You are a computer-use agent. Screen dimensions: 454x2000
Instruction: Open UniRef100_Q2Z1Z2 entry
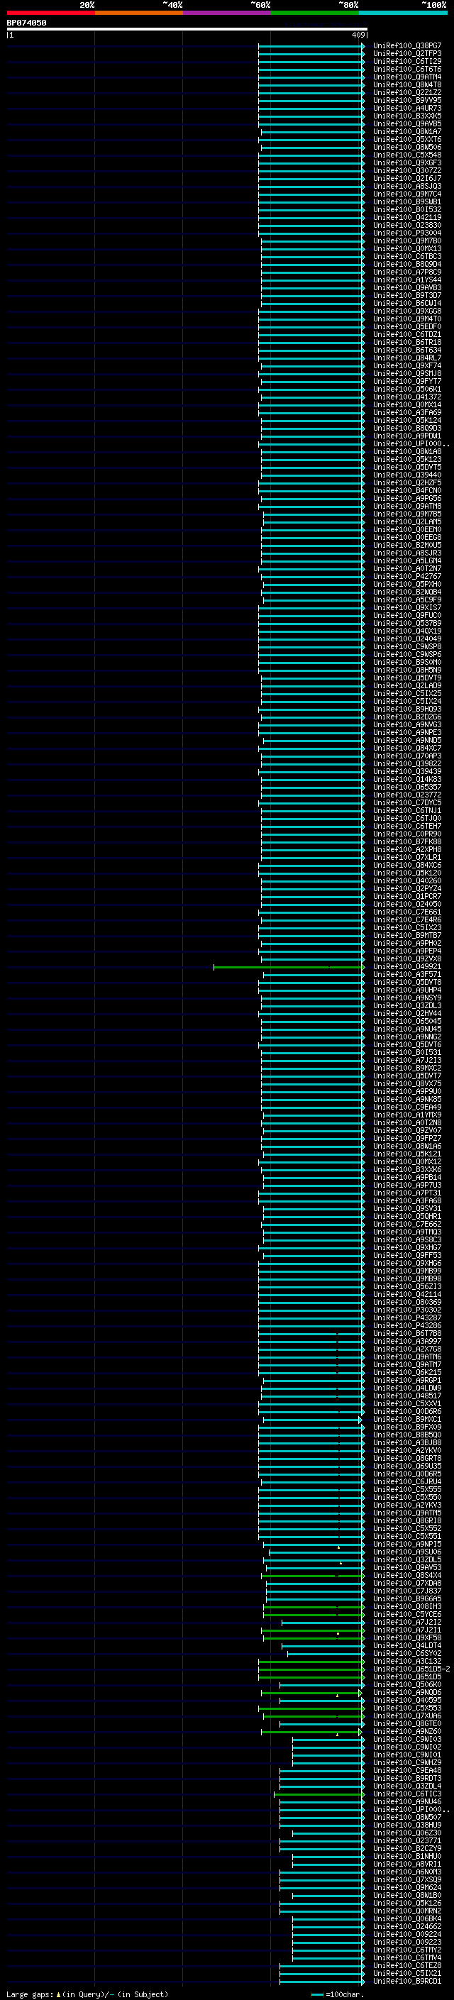click(406, 92)
